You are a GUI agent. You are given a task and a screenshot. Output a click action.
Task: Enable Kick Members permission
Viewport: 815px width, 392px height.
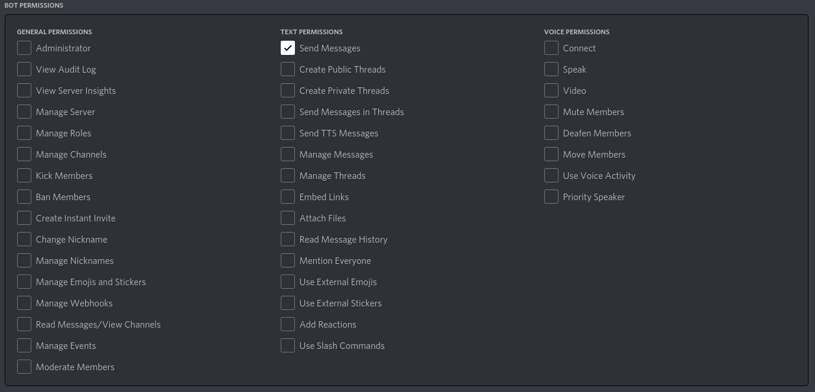coord(24,175)
